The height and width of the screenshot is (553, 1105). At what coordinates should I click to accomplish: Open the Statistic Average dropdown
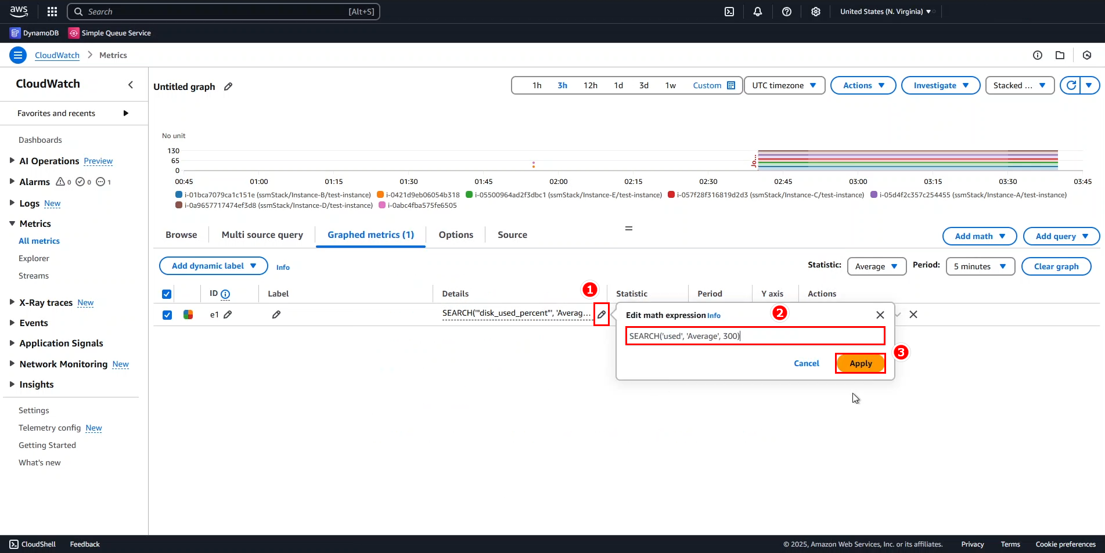[876, 266]
